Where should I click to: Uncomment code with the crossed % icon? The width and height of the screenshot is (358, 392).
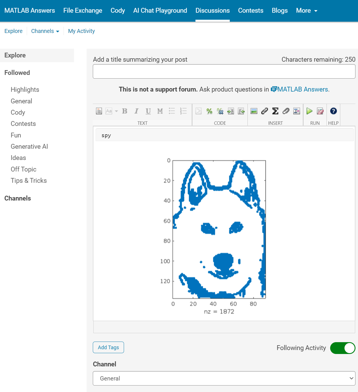(x=220, y=111)
